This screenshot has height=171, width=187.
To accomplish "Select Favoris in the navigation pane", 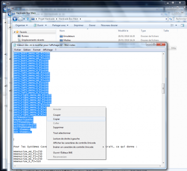I will click(x=23, y=32).
